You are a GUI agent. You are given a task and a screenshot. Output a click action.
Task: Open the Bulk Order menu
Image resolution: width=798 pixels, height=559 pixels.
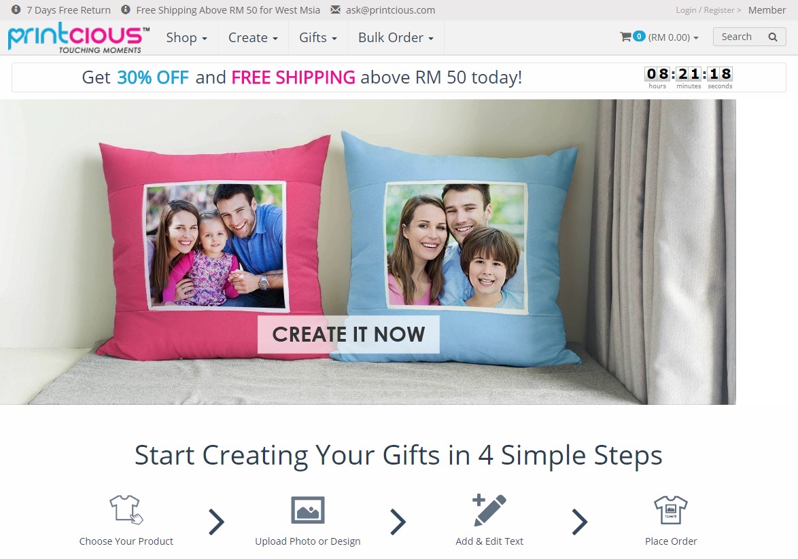[x=396, y=37]
